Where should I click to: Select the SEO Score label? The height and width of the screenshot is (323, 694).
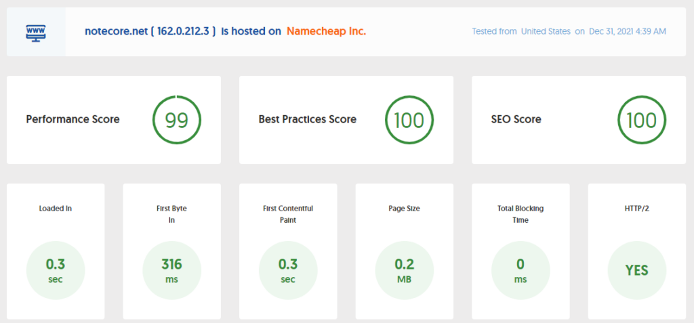pyautogui.click(x=516, y=119)
